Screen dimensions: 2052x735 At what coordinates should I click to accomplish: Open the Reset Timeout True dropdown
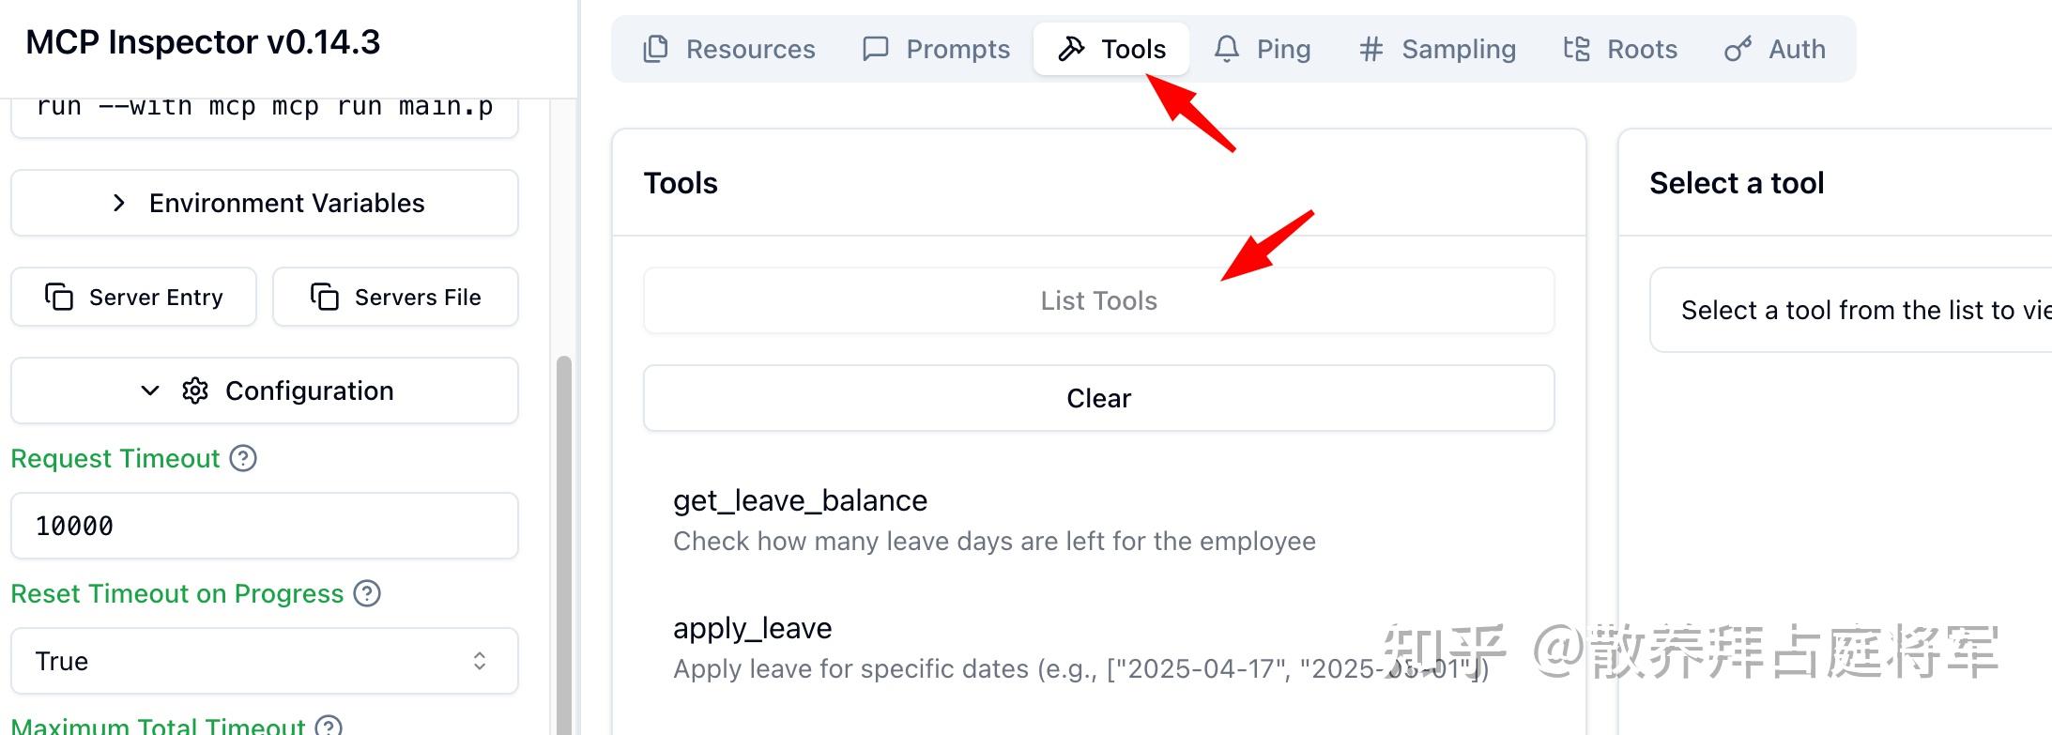click(x=265, y=661)
